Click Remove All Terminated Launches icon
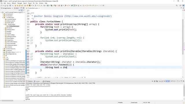 (x=157, y=81)
